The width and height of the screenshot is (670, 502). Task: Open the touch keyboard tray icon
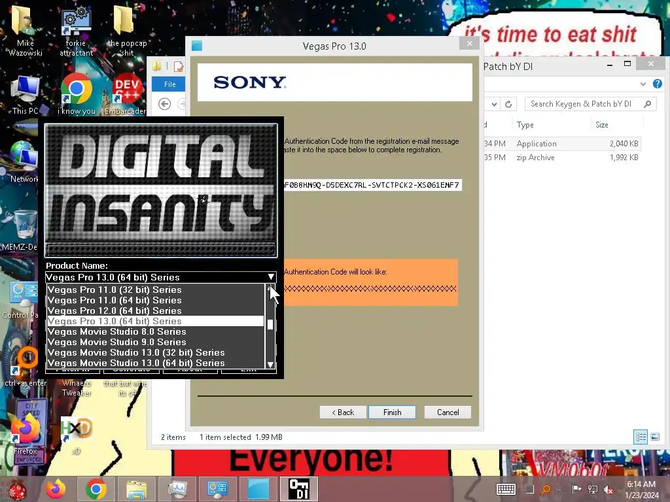coord(506,489)
